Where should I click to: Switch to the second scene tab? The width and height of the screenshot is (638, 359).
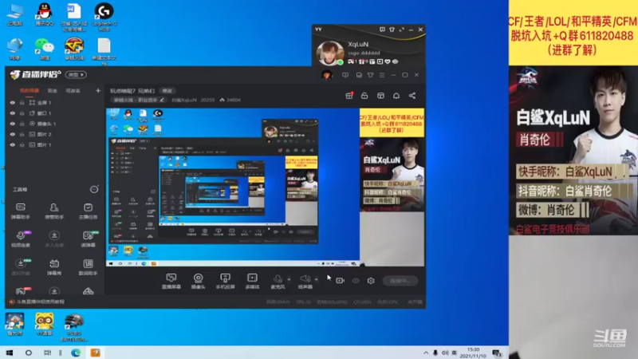(53, 91)
